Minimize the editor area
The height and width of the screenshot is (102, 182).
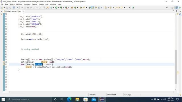click(173, 11)
